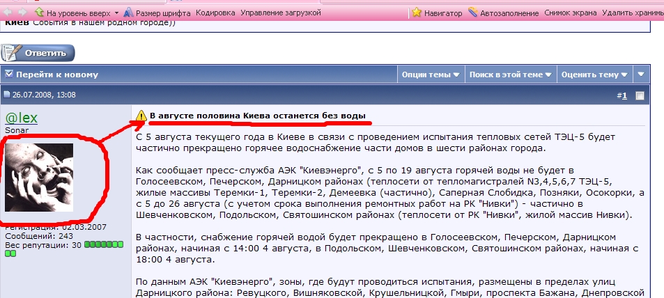The image size is (664, 298).
Task: Click 'Перейти к новому' link
Action: point(57,74)
